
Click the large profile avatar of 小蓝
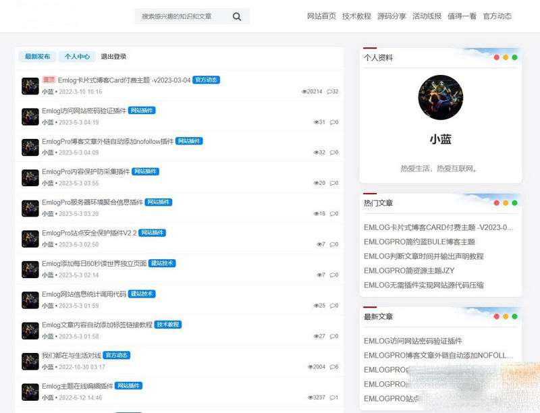coord(440,97)
